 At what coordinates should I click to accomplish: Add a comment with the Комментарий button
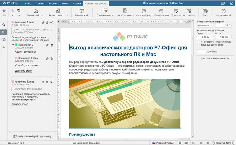coord(82,13)
